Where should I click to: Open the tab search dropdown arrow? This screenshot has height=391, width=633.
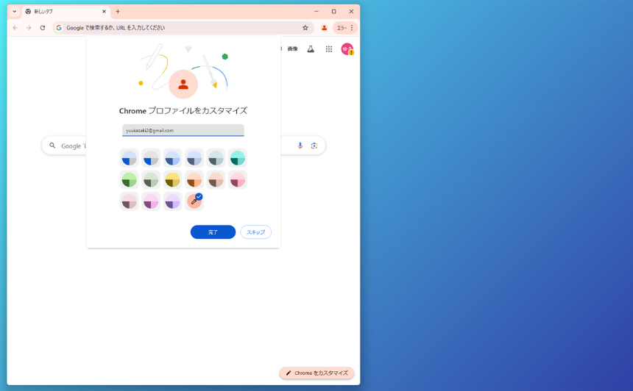click(x=14, y=12)
